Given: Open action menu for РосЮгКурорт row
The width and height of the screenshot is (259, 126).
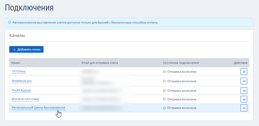Looking at the screenshot, I should click(244, 91).
